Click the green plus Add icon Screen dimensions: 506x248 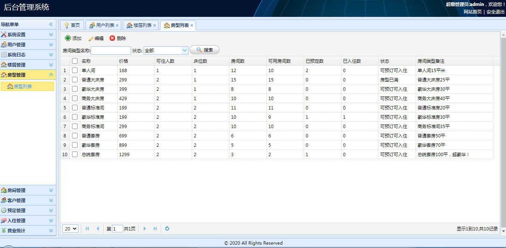(x=68, y=38)
